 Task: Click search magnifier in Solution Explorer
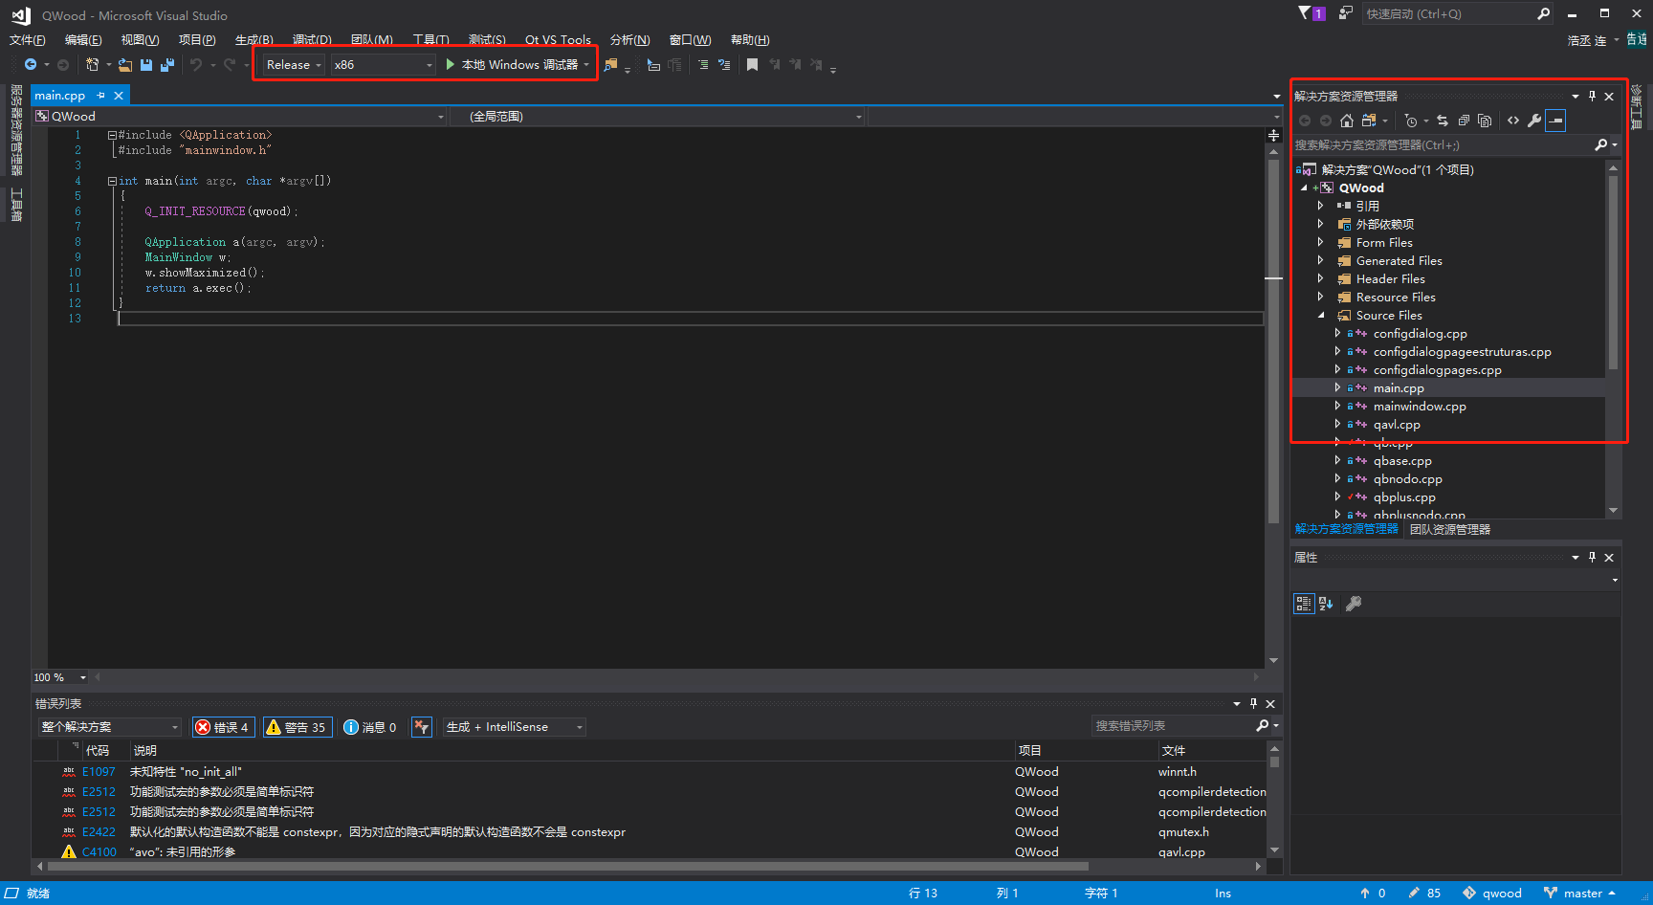click(1600, 145)
